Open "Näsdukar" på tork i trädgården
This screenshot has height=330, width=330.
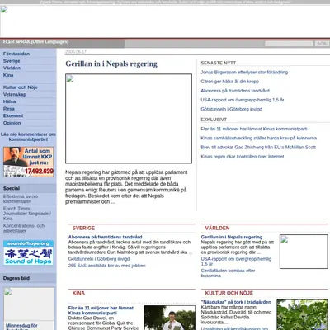236,302
